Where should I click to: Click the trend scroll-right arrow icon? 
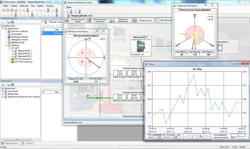207,136
